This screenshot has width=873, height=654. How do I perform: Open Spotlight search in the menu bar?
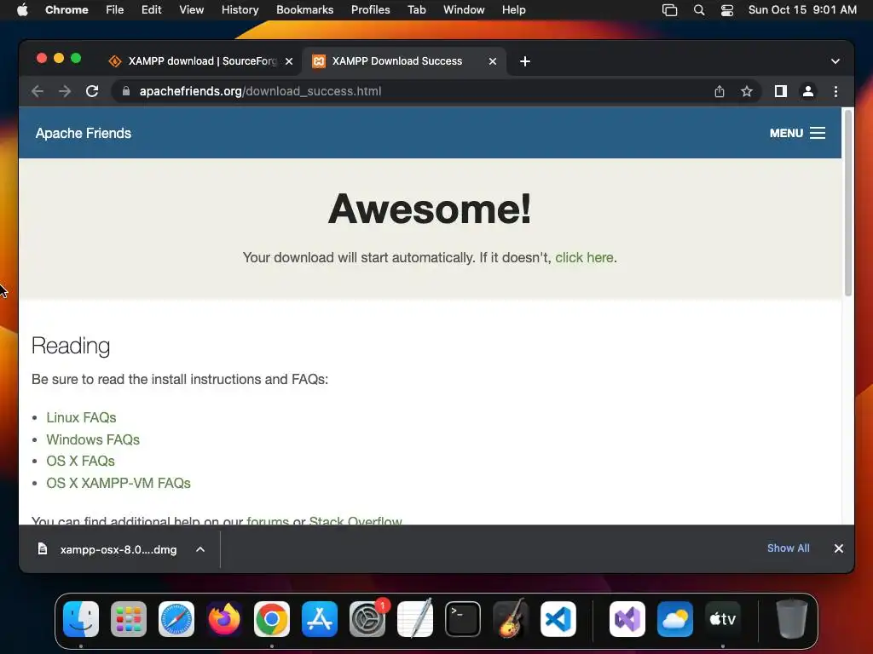click(x=699, y=10)
